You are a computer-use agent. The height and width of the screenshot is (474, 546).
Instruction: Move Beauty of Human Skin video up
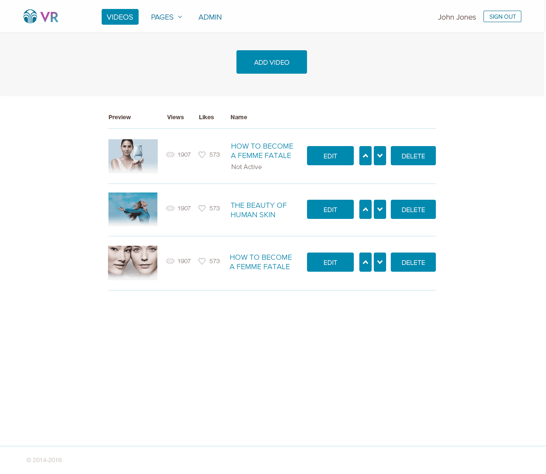pyautogui.click(x=365, y=210)
